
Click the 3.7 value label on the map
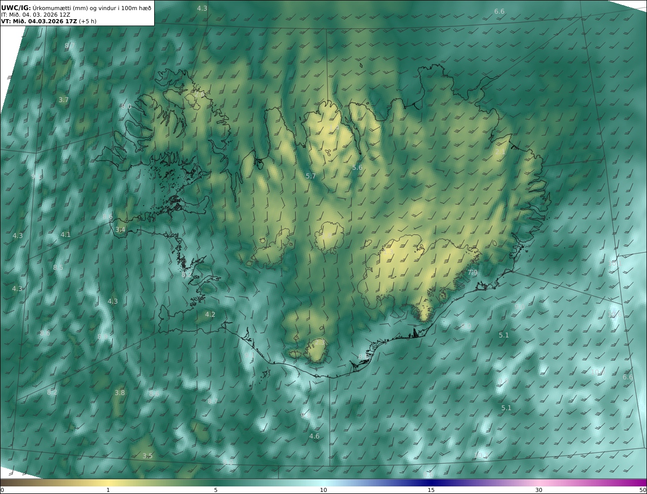pos(63,100)
